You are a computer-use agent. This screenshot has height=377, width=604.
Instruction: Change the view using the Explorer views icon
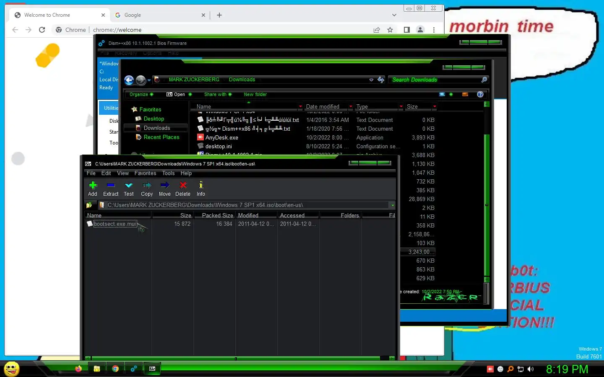(x=442, y=94)
